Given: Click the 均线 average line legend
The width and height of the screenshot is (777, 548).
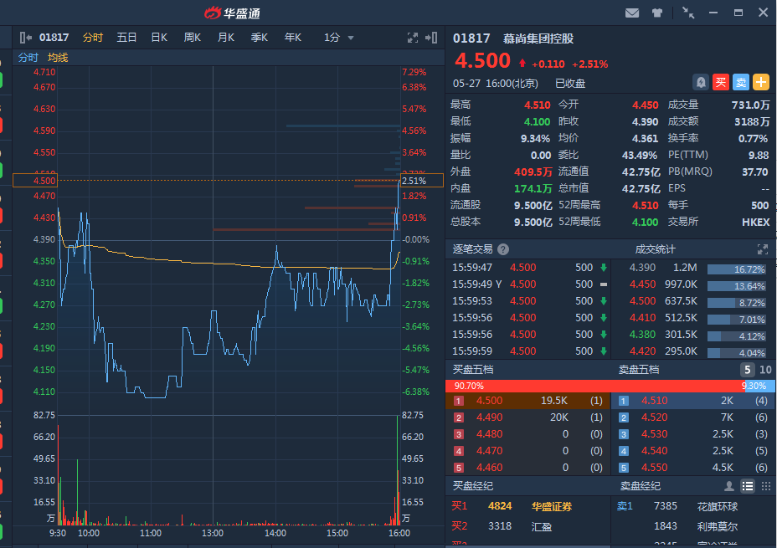Looking at the screenshot, I should tap(58, 58).
